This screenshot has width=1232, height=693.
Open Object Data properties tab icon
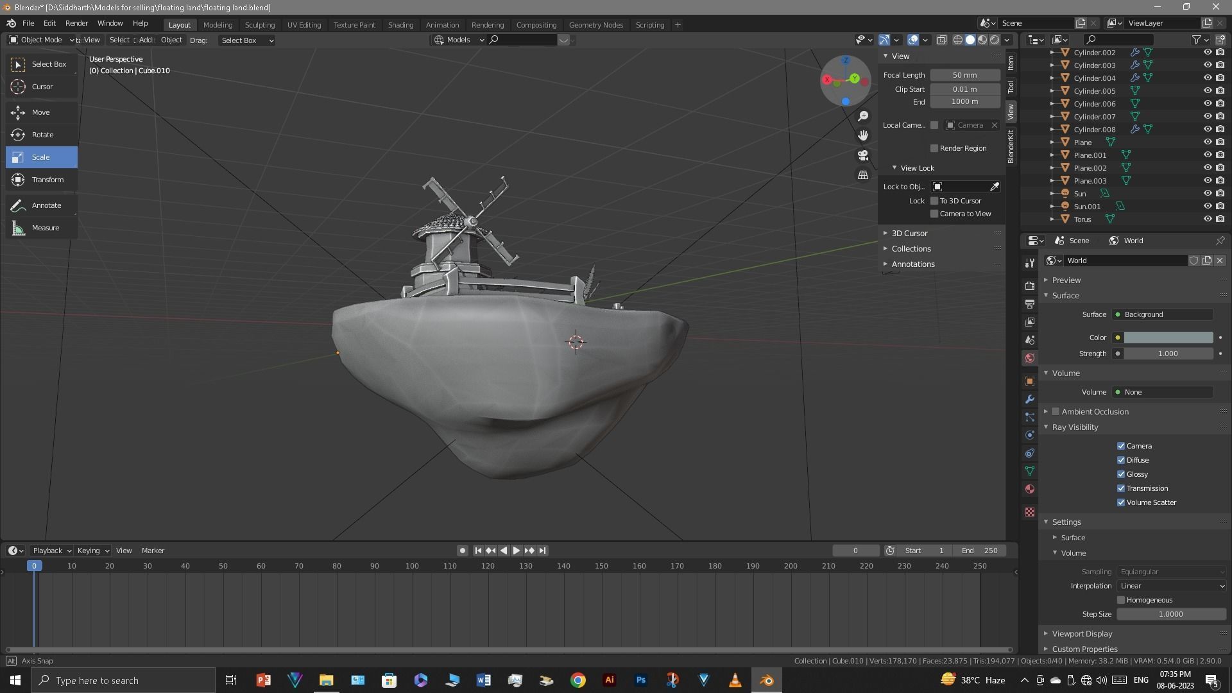pos(1030,471)
